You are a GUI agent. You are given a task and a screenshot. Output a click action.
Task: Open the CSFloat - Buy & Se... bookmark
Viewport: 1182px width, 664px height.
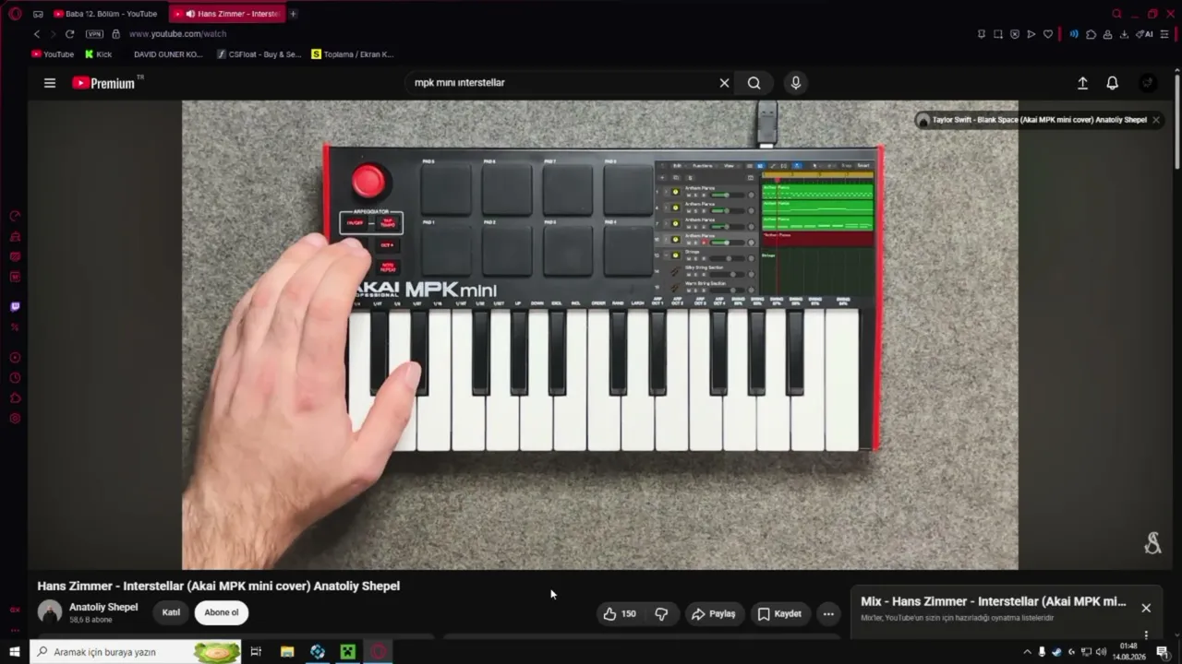point(259,54)
